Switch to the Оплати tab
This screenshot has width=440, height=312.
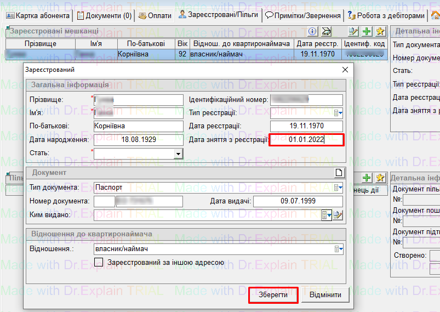[x=155, y=15]
